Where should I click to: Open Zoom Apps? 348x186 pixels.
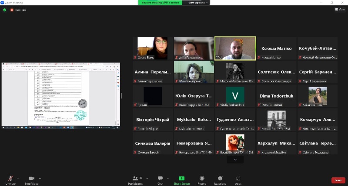click(x=238, y=180)
